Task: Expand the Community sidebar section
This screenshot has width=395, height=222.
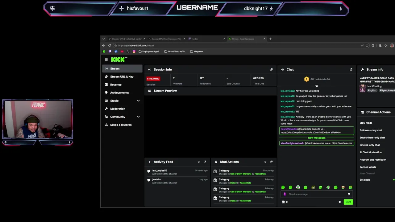Action: point(138,117)
